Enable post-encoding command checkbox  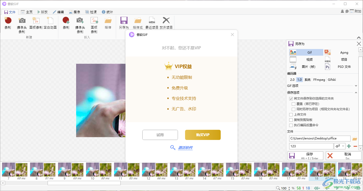(291, 125)
